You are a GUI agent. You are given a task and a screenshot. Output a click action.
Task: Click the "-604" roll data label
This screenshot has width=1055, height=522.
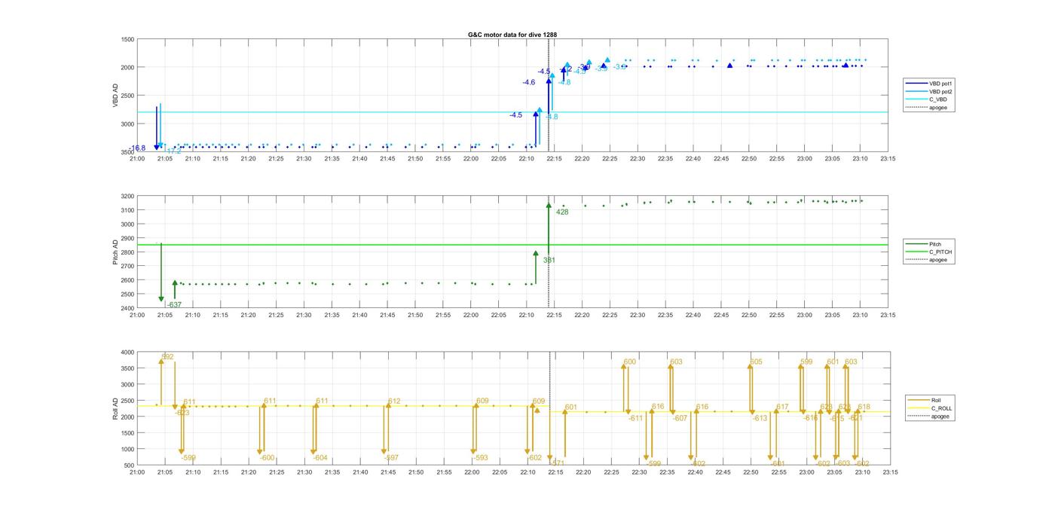[320, 458]
